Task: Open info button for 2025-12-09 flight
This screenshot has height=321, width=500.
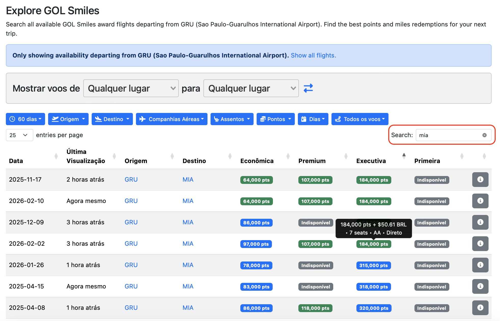Action: tap(480, 222)
